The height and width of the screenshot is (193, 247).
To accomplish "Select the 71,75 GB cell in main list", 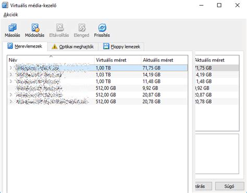I will click(x=152, y=68).
